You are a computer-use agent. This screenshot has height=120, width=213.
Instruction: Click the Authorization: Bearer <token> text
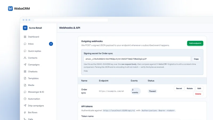click(x=158, y=110)
